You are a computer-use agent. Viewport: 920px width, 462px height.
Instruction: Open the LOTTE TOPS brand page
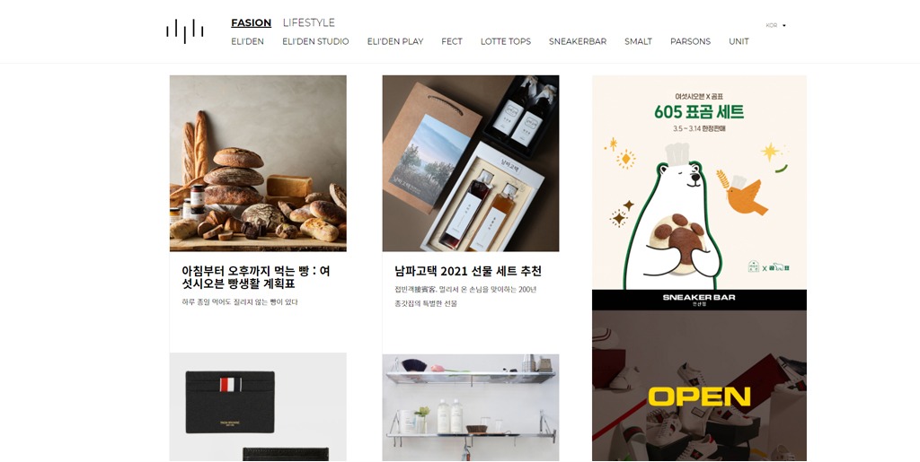pyautogui.click(x=506, y=41)
